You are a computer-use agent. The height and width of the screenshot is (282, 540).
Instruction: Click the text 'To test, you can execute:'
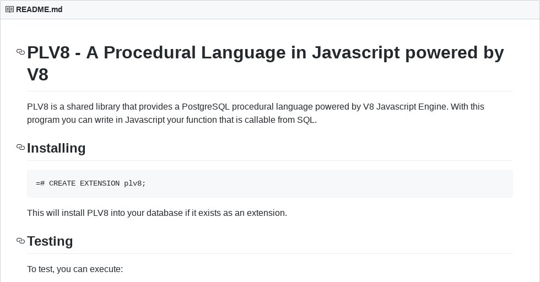[x=75, y=269]
